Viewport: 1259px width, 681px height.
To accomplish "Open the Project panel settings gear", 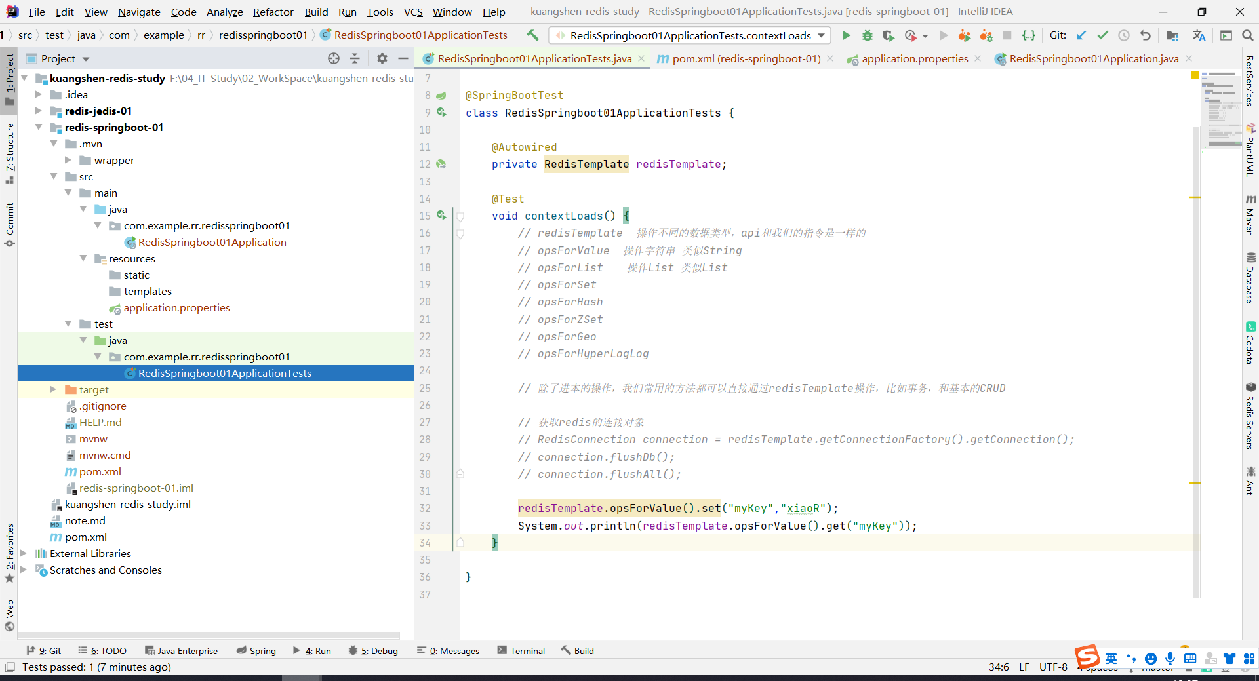I will point(382,58).
